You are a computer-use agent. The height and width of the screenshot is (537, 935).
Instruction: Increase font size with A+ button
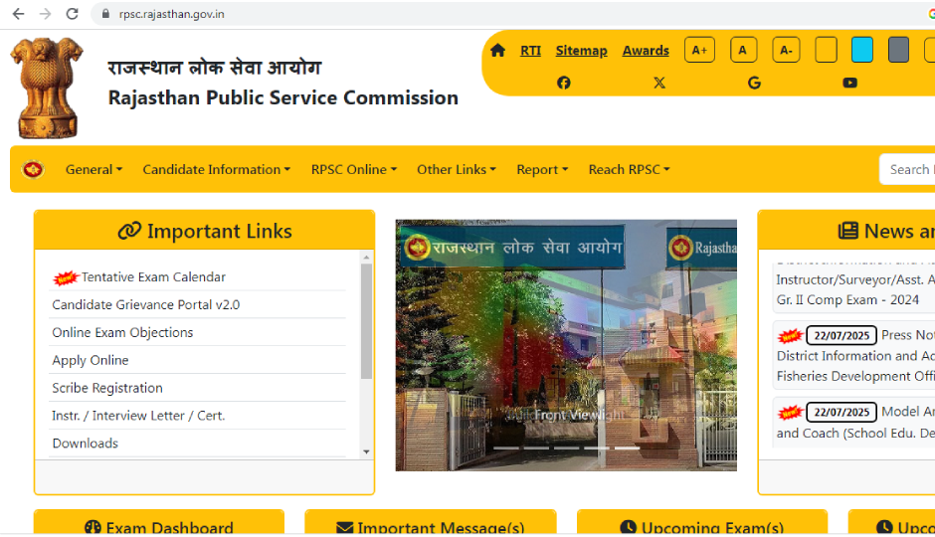(x=699, y=50)
